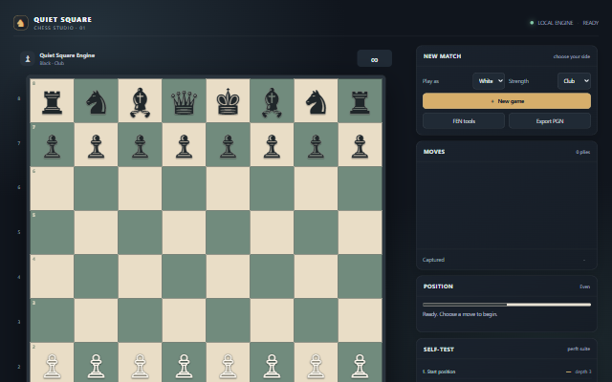Click the READY status text
The height and width of the screenshot is (382, 612).
click(x=591, y=23)
